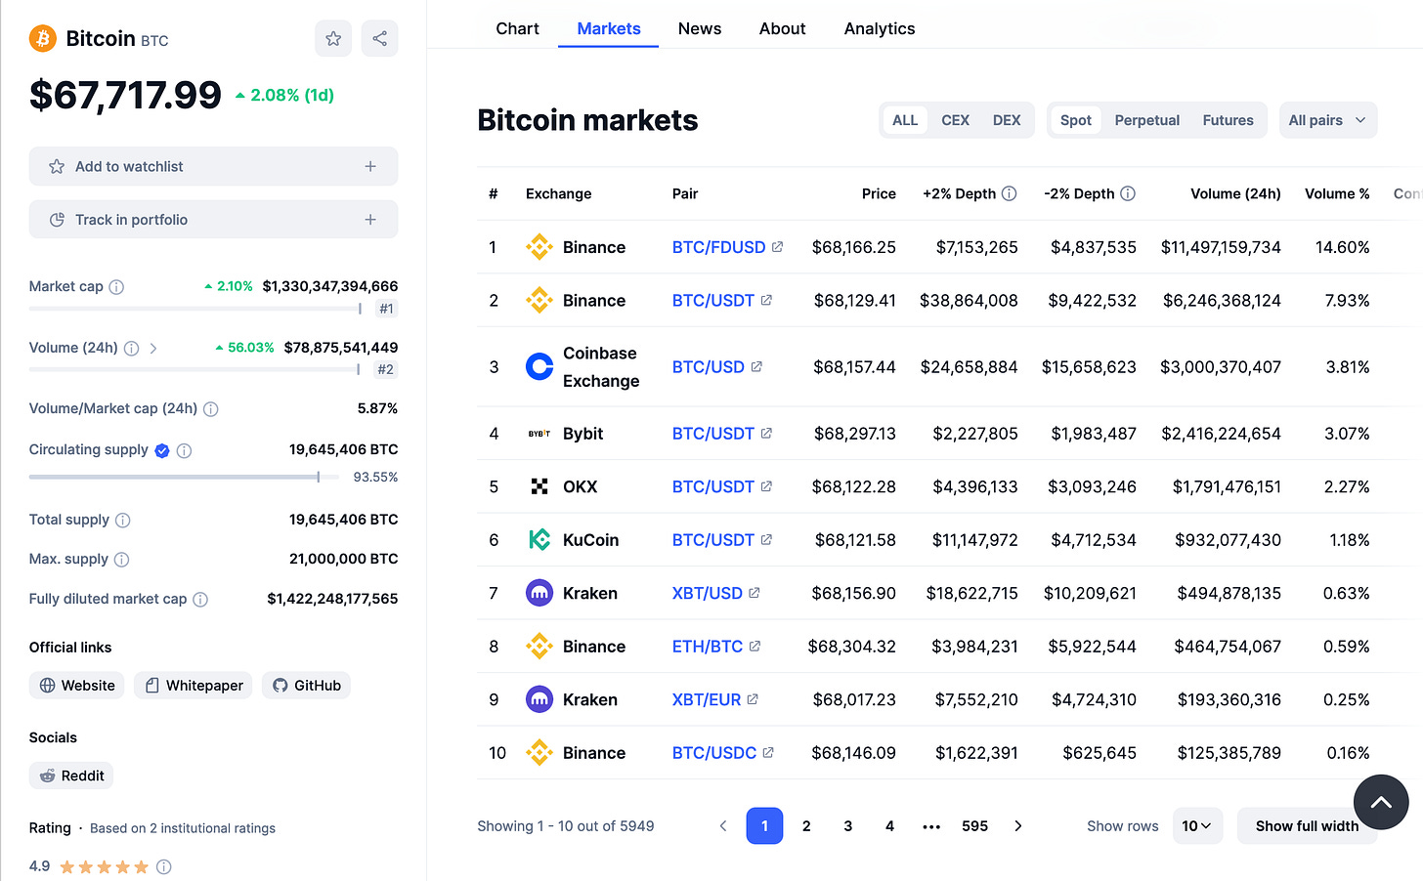This screenshot has height=881, width=1423.
Task: Click the Total supply info icon
Action: [123, 521]
